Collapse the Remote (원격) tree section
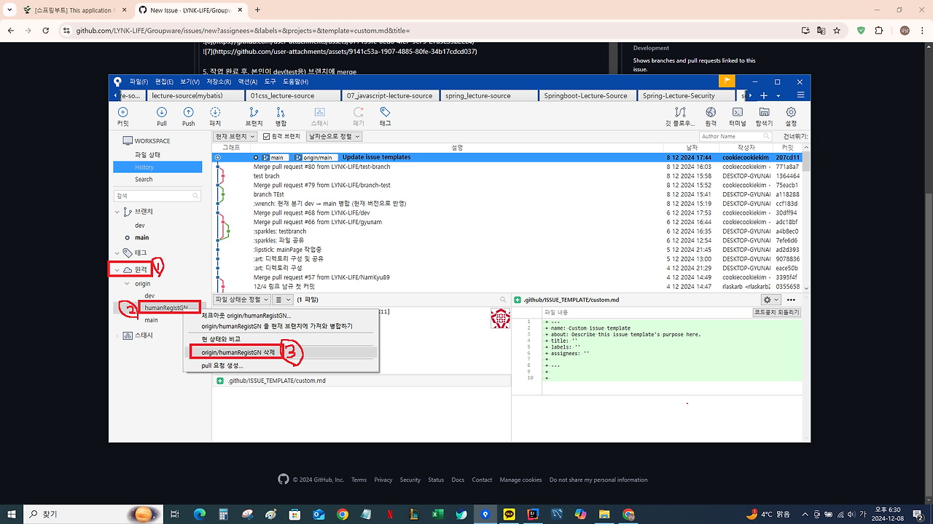 tap(117, 269)
